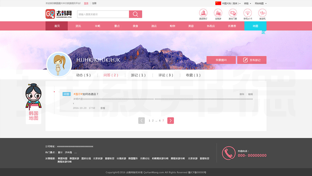
Task: Click the 去韩网 site logo
Action: click(59, 14)
